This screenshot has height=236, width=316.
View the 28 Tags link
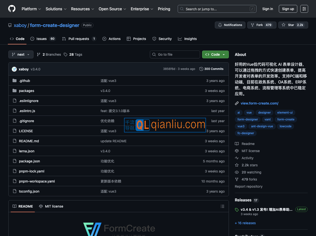(73, 54)
